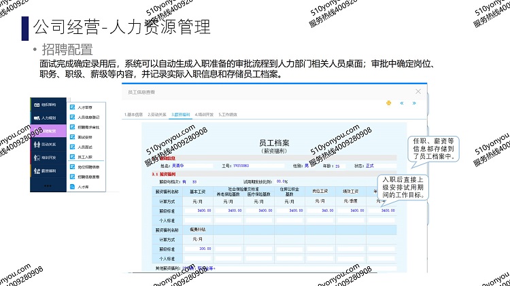Open the 劳动关系 sidebar module
The width and height of the screenshot is (510, 286).
click(x=49, y=144)
